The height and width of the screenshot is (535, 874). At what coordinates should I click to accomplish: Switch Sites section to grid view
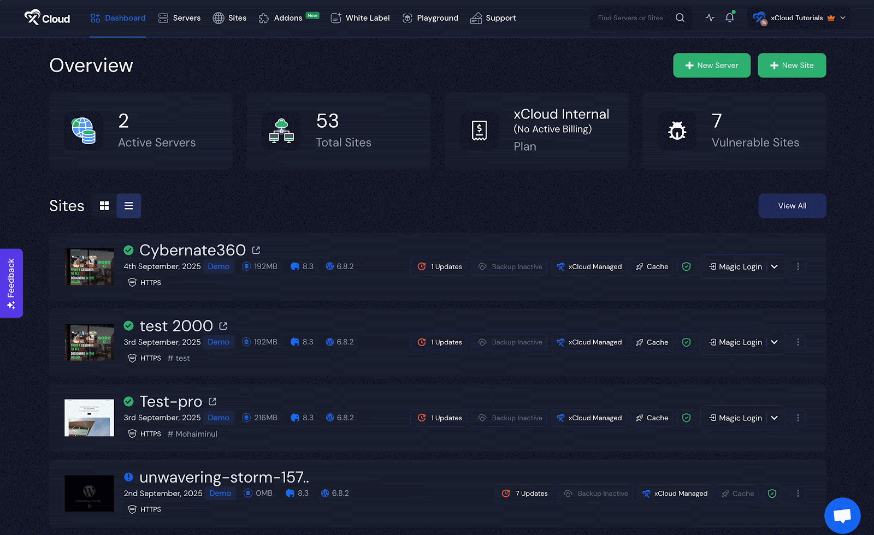click(104, 206)
